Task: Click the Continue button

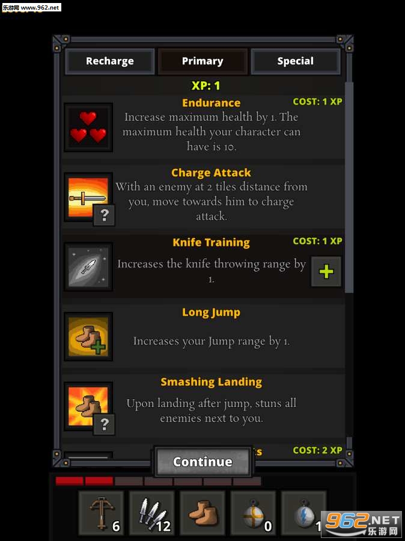Action: pyautogui.click(x=202, y=462)
